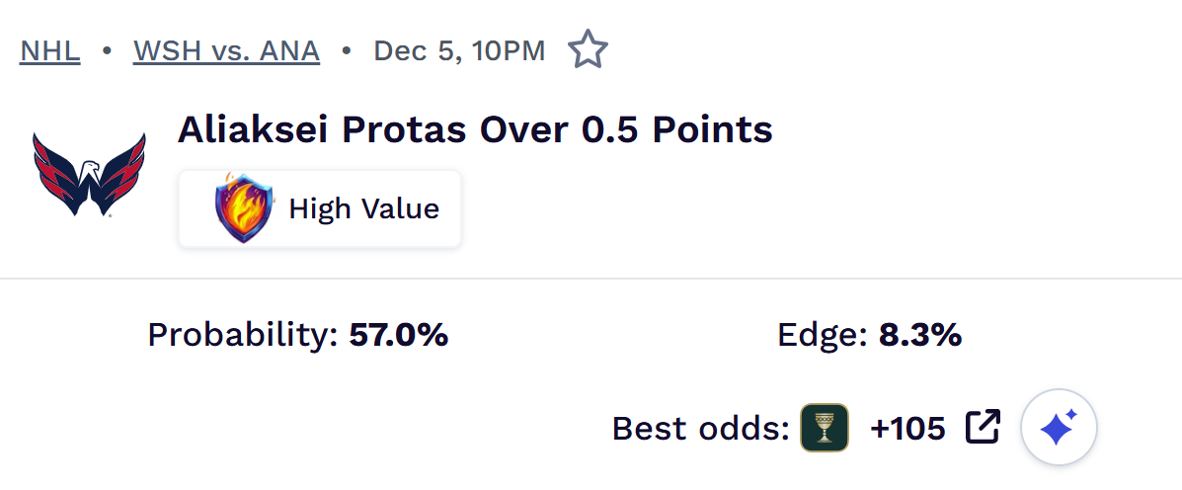Click the horizontal divider below the badge
The width and height of the screenshot is (1182, 490).
click(591, 279)
